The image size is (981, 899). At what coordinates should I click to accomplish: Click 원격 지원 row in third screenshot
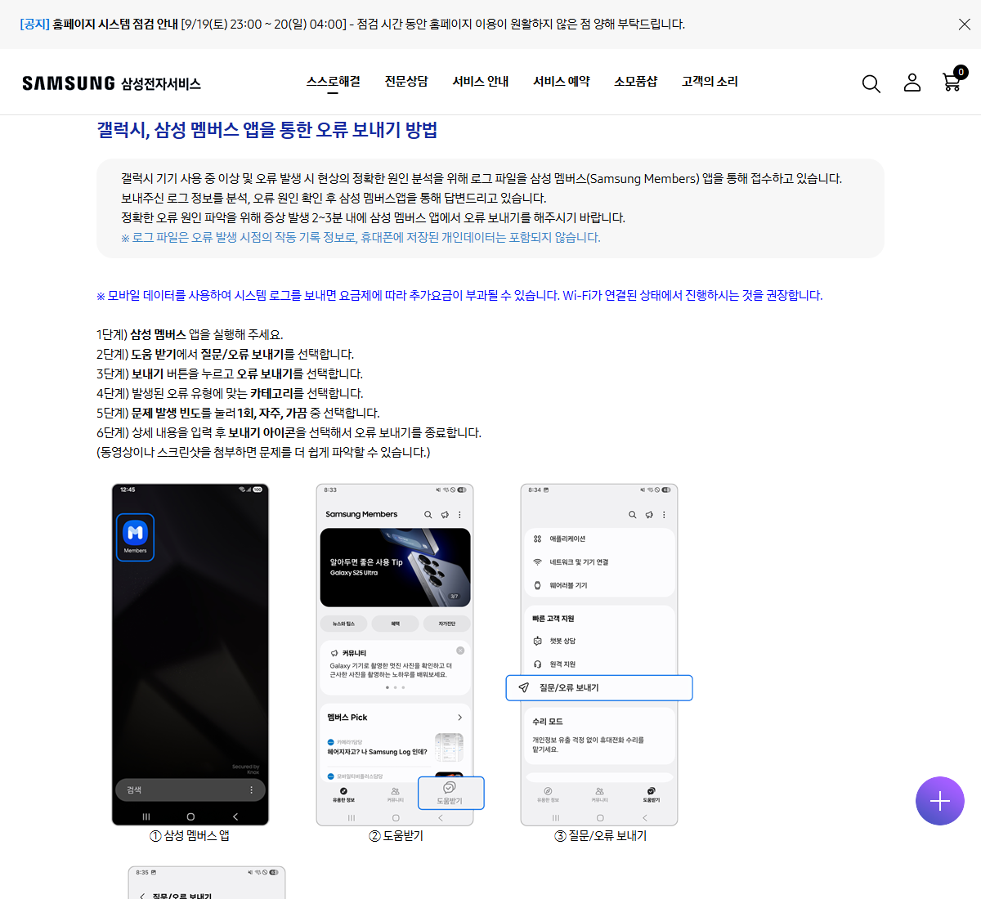[599, 664]
